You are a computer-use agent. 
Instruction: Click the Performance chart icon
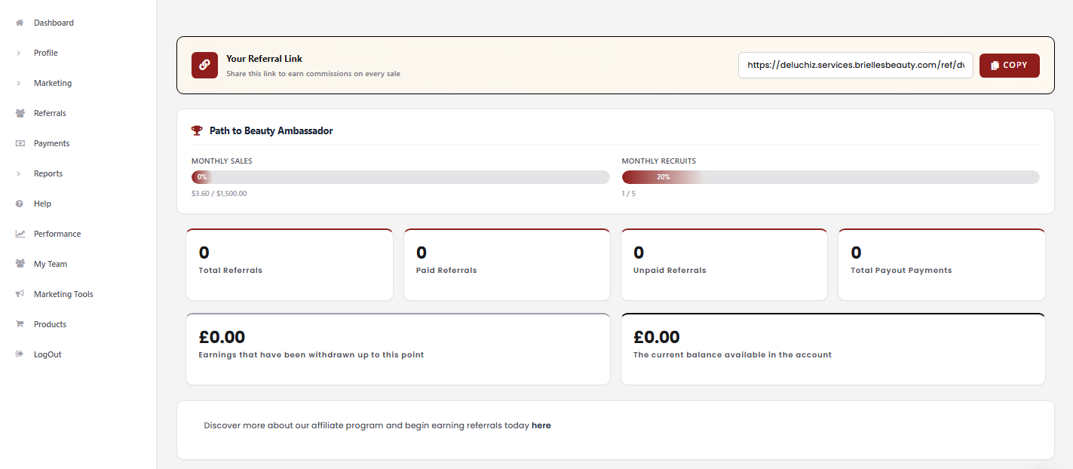pyautogui.click(x=20, y=234)
